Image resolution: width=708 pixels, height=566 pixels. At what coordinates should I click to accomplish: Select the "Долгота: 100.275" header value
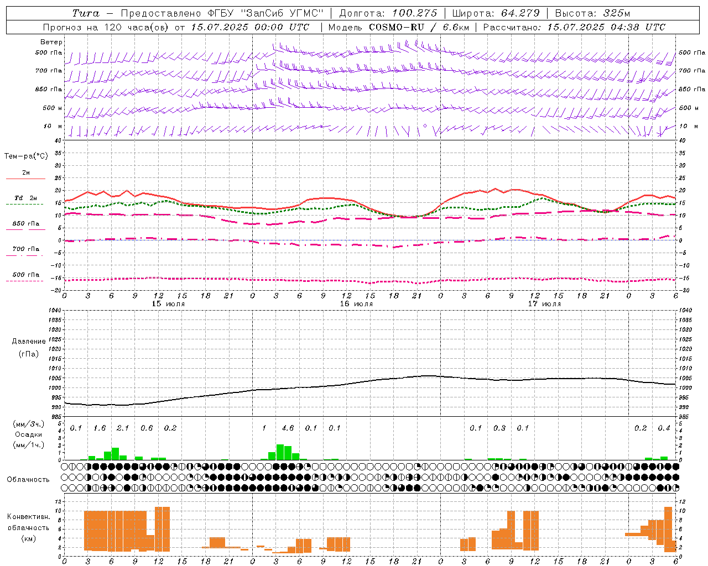(388, 13)
